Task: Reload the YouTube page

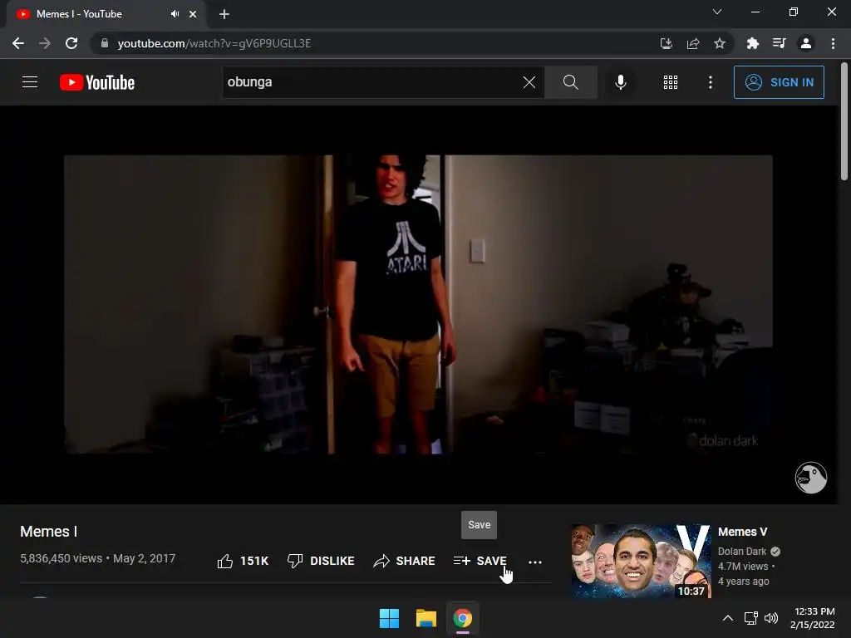Action: point(71,43)
